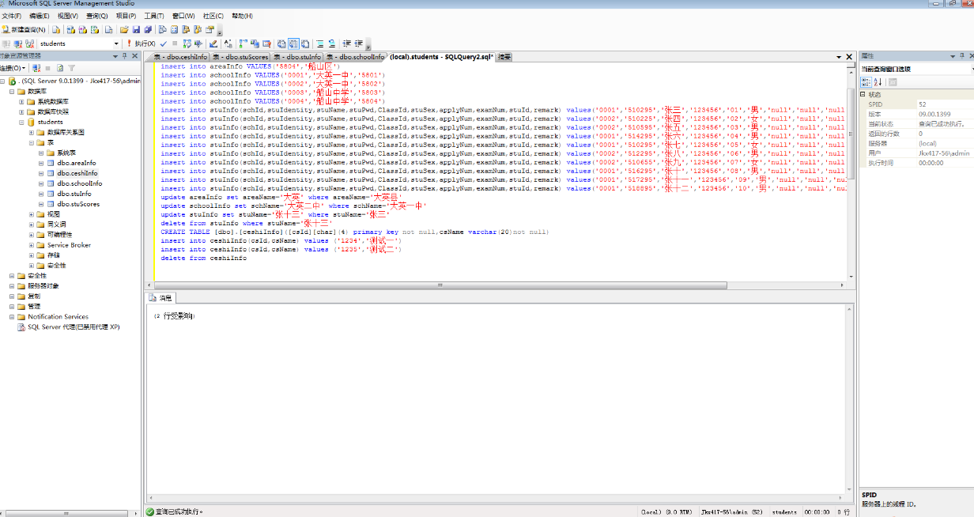Select dbo.ceshiInfo in the Object Explorer tree

(77, 173)
